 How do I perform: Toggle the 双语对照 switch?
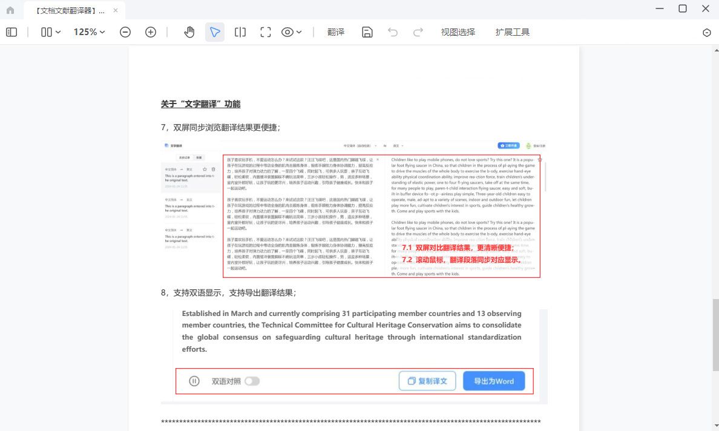[252, 381]
